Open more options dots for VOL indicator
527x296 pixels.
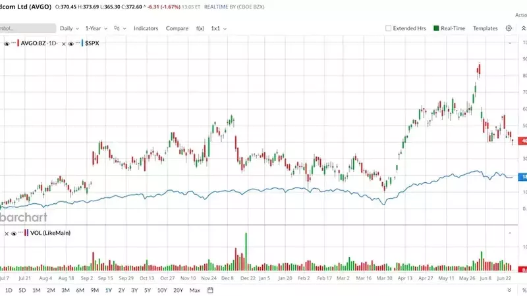coord(20,232)
